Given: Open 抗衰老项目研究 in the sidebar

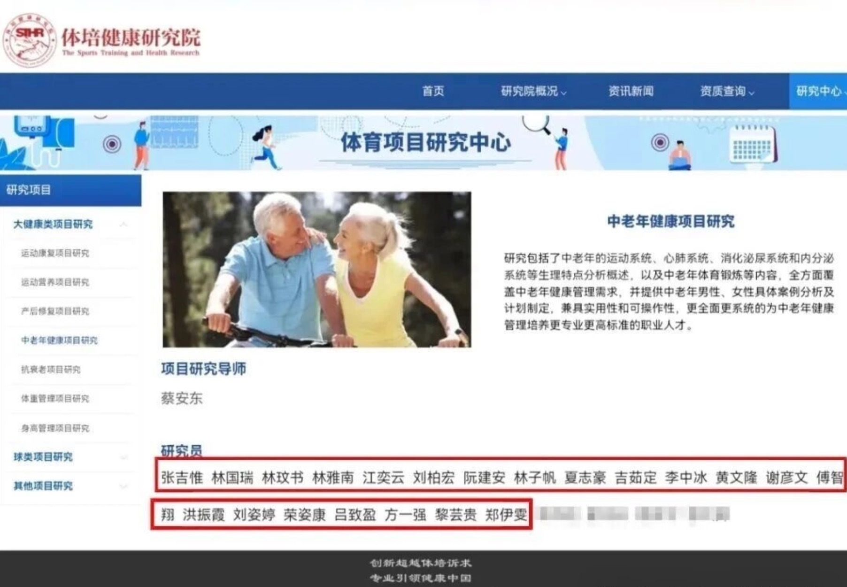Looking at the screenshot, I should pos(51,370).
